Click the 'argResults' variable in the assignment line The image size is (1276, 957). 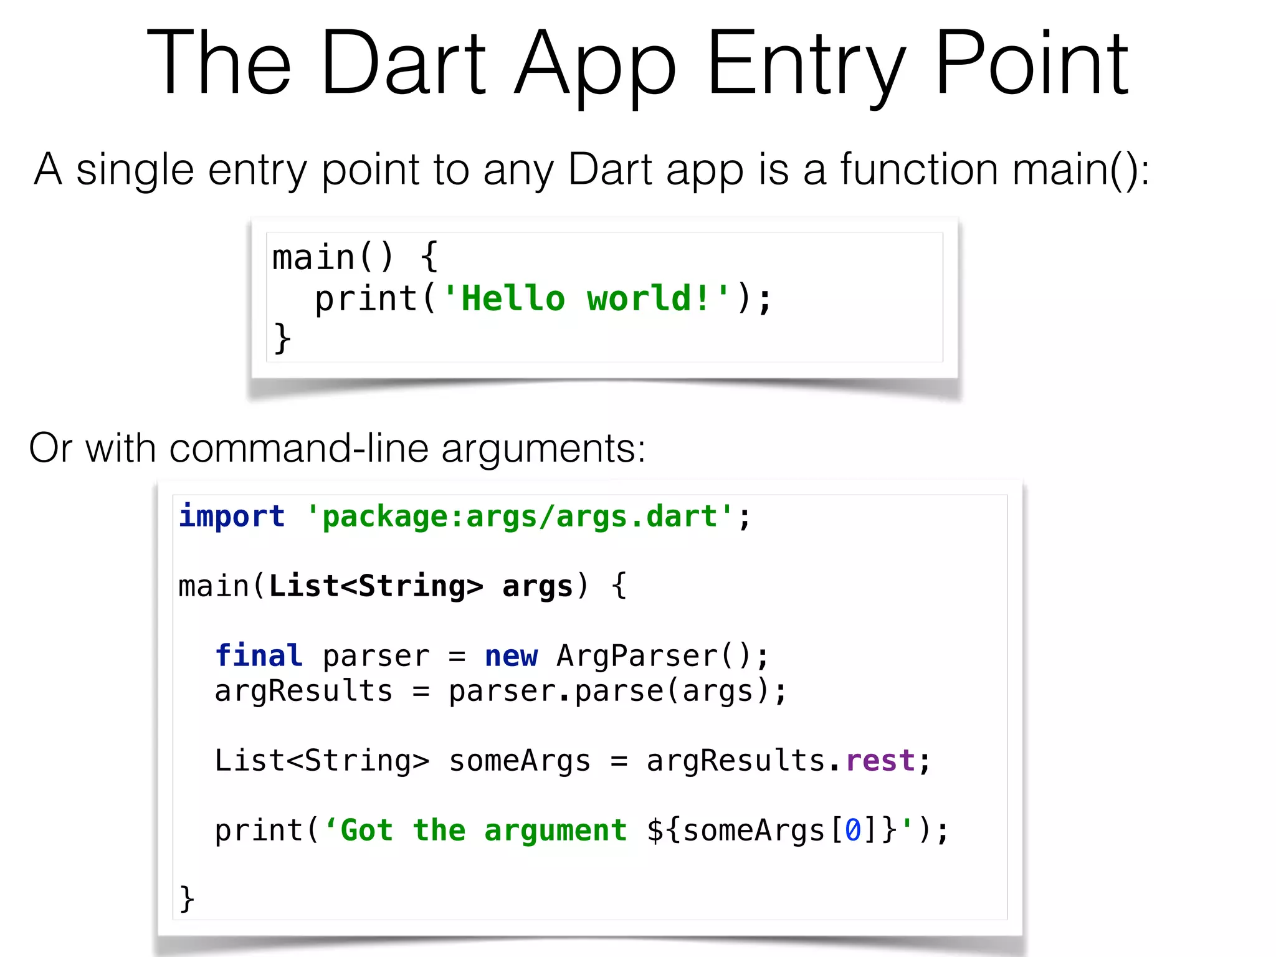tap(303, 691)
